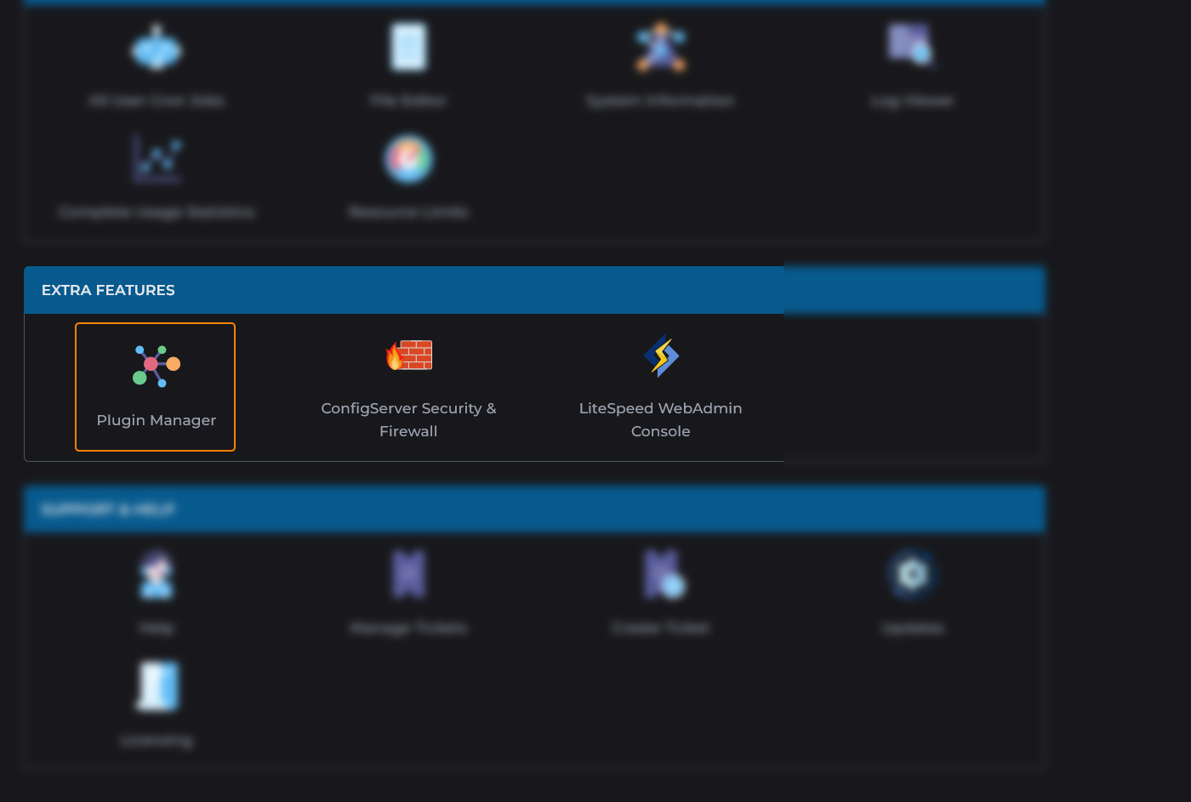The height and width of the screenshot is (802, 1191).
Task: Click LiteSpeed WebAdmin Console text
Action: [x=660, y=419]
